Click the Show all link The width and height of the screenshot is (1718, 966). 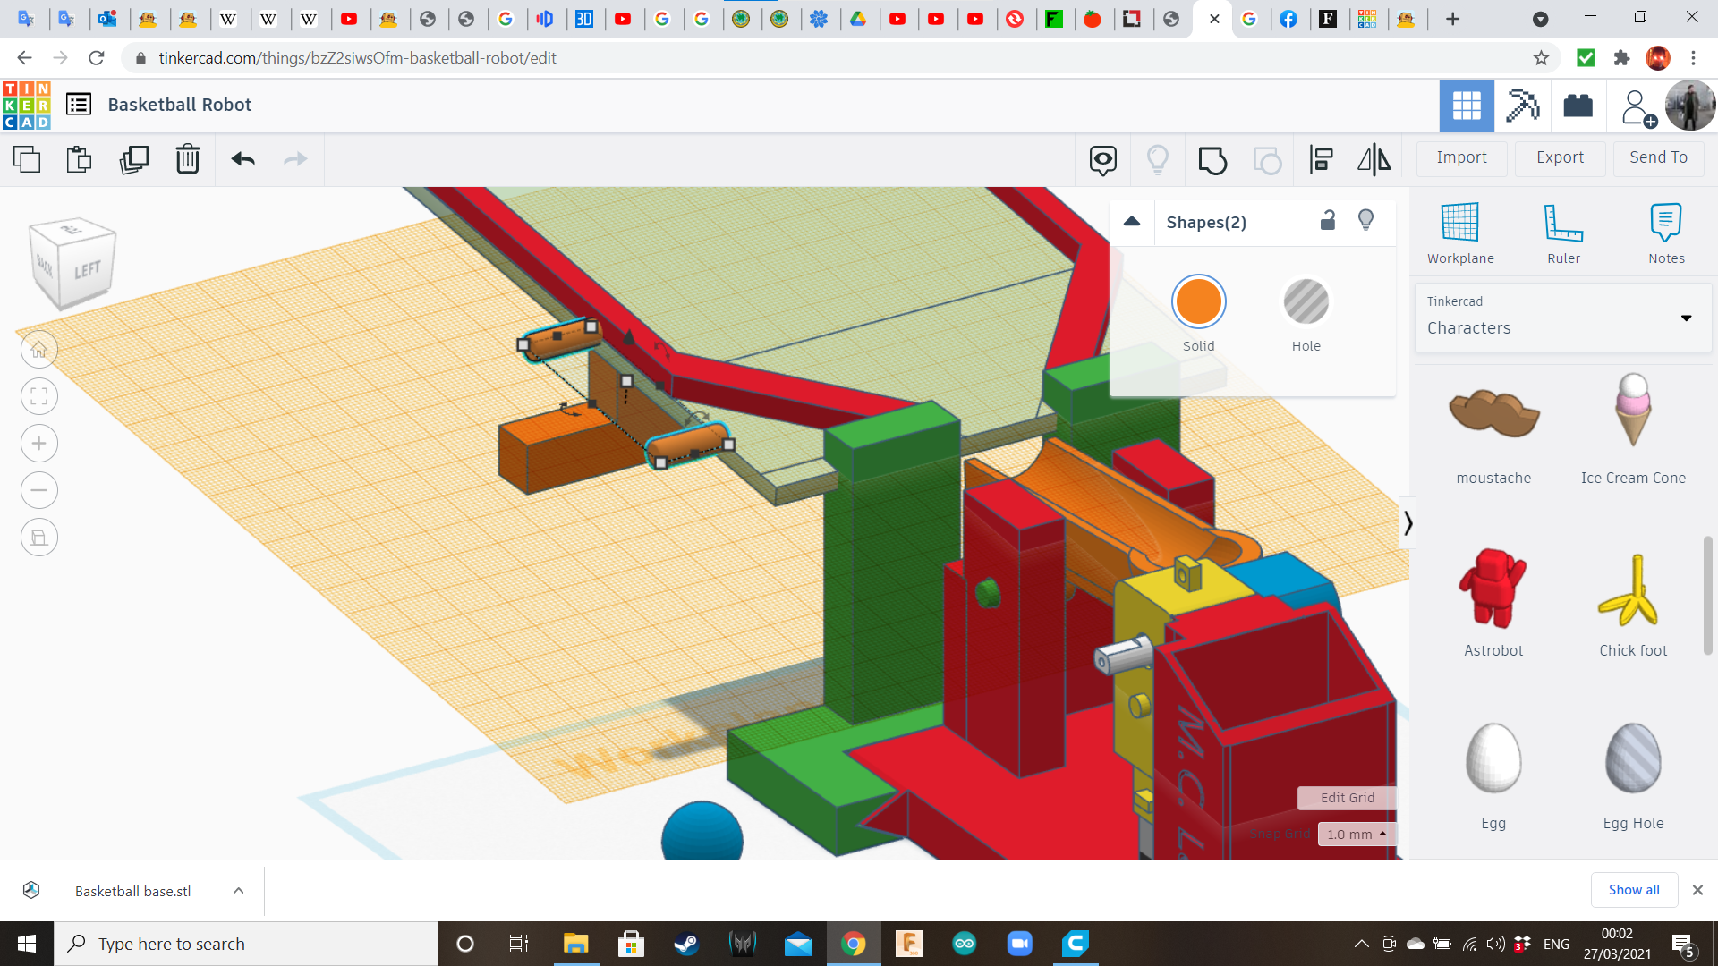[x=1633, y=889]
